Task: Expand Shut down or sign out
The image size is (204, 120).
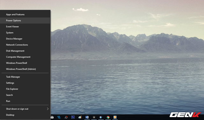Action: [x=25, y=109]
